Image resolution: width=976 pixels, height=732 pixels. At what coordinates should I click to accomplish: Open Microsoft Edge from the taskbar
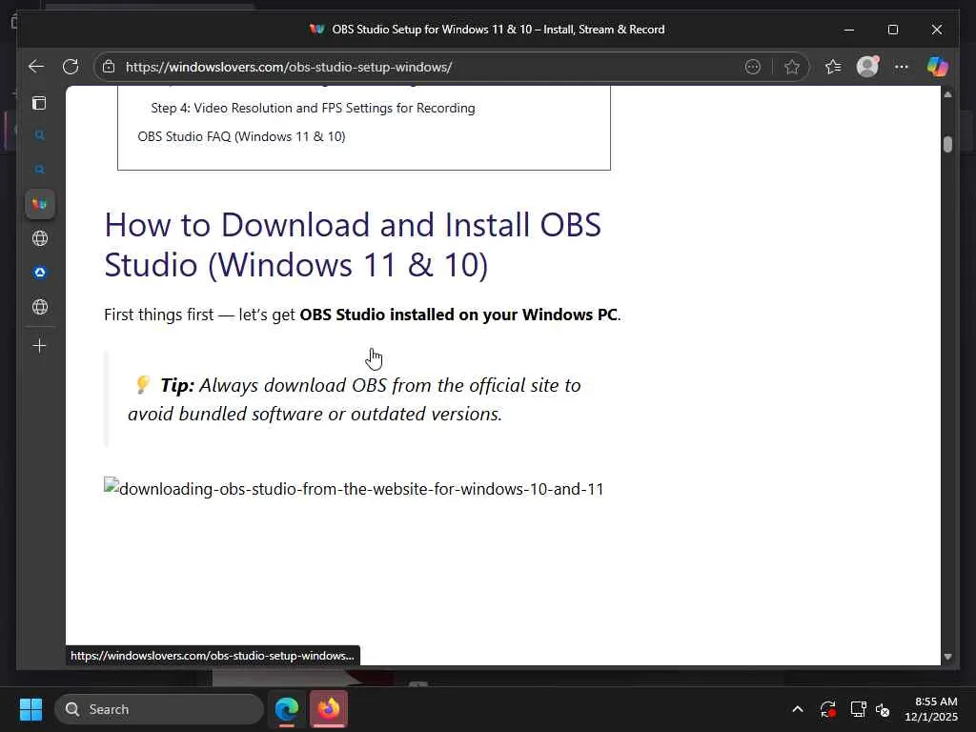[x=287, y=709]
